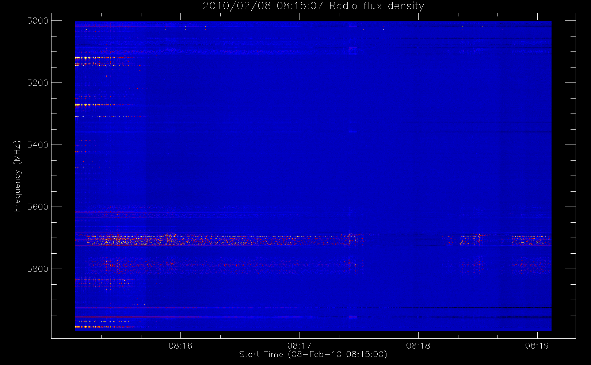Screen dimensions: 591x365
Task: Click the plot title '2010/02/08 08:15:07 Radio flux density'
Action: [x=313, y=6]
